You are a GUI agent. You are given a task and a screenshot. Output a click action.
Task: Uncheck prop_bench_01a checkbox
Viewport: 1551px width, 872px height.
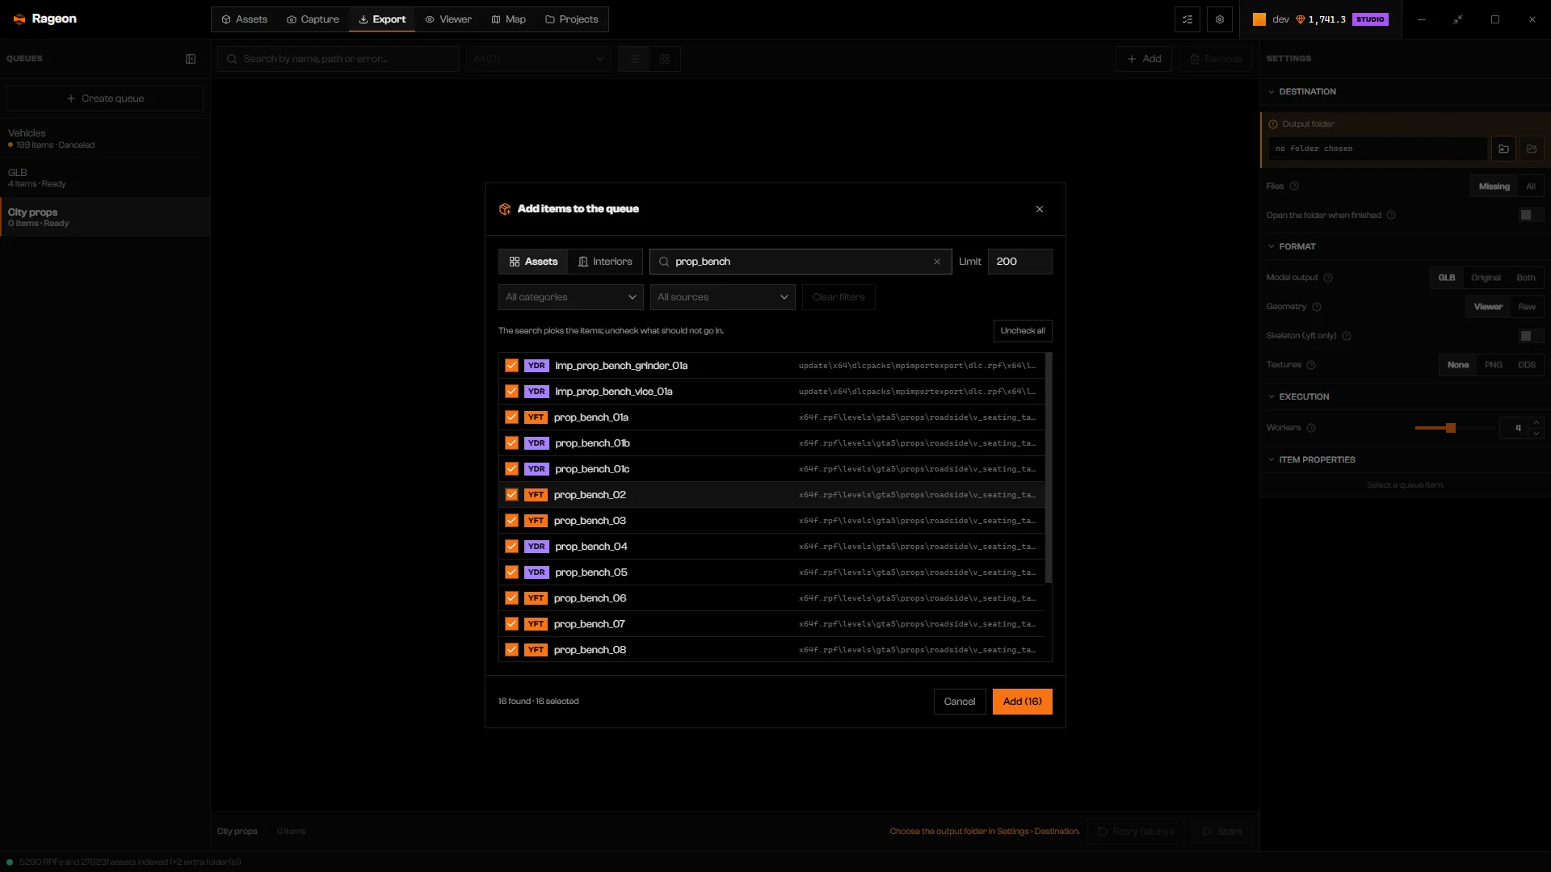point(511,417)
